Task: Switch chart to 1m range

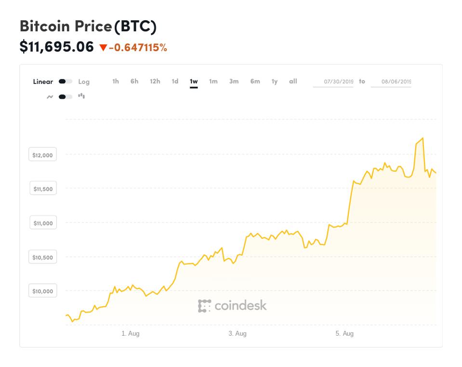Action: click(x=213, y=81)
